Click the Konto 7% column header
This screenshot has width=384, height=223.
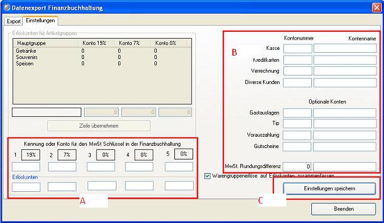click(x=132, y=43)
